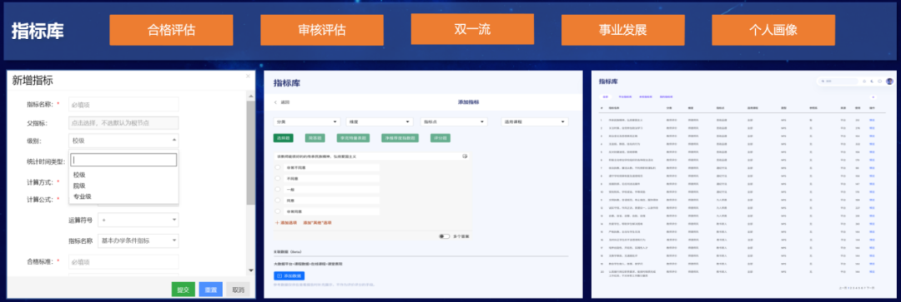Open the 适用课程 dropdown in 添加指标 form

(x=535, y=122)
